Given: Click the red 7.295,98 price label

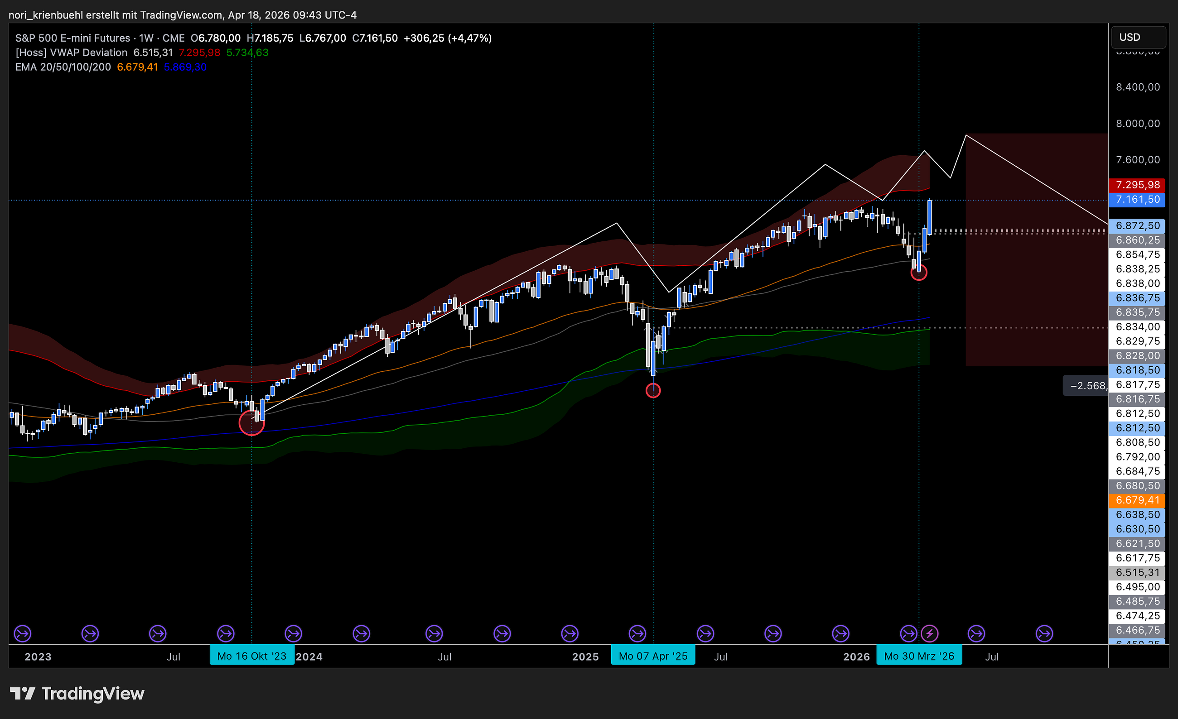Looking at the screenshot, I should pyautogui.click(x=1137, y=185).
